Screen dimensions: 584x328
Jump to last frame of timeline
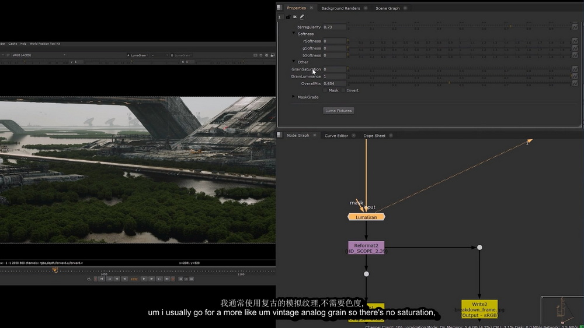(x=167, y=279)
